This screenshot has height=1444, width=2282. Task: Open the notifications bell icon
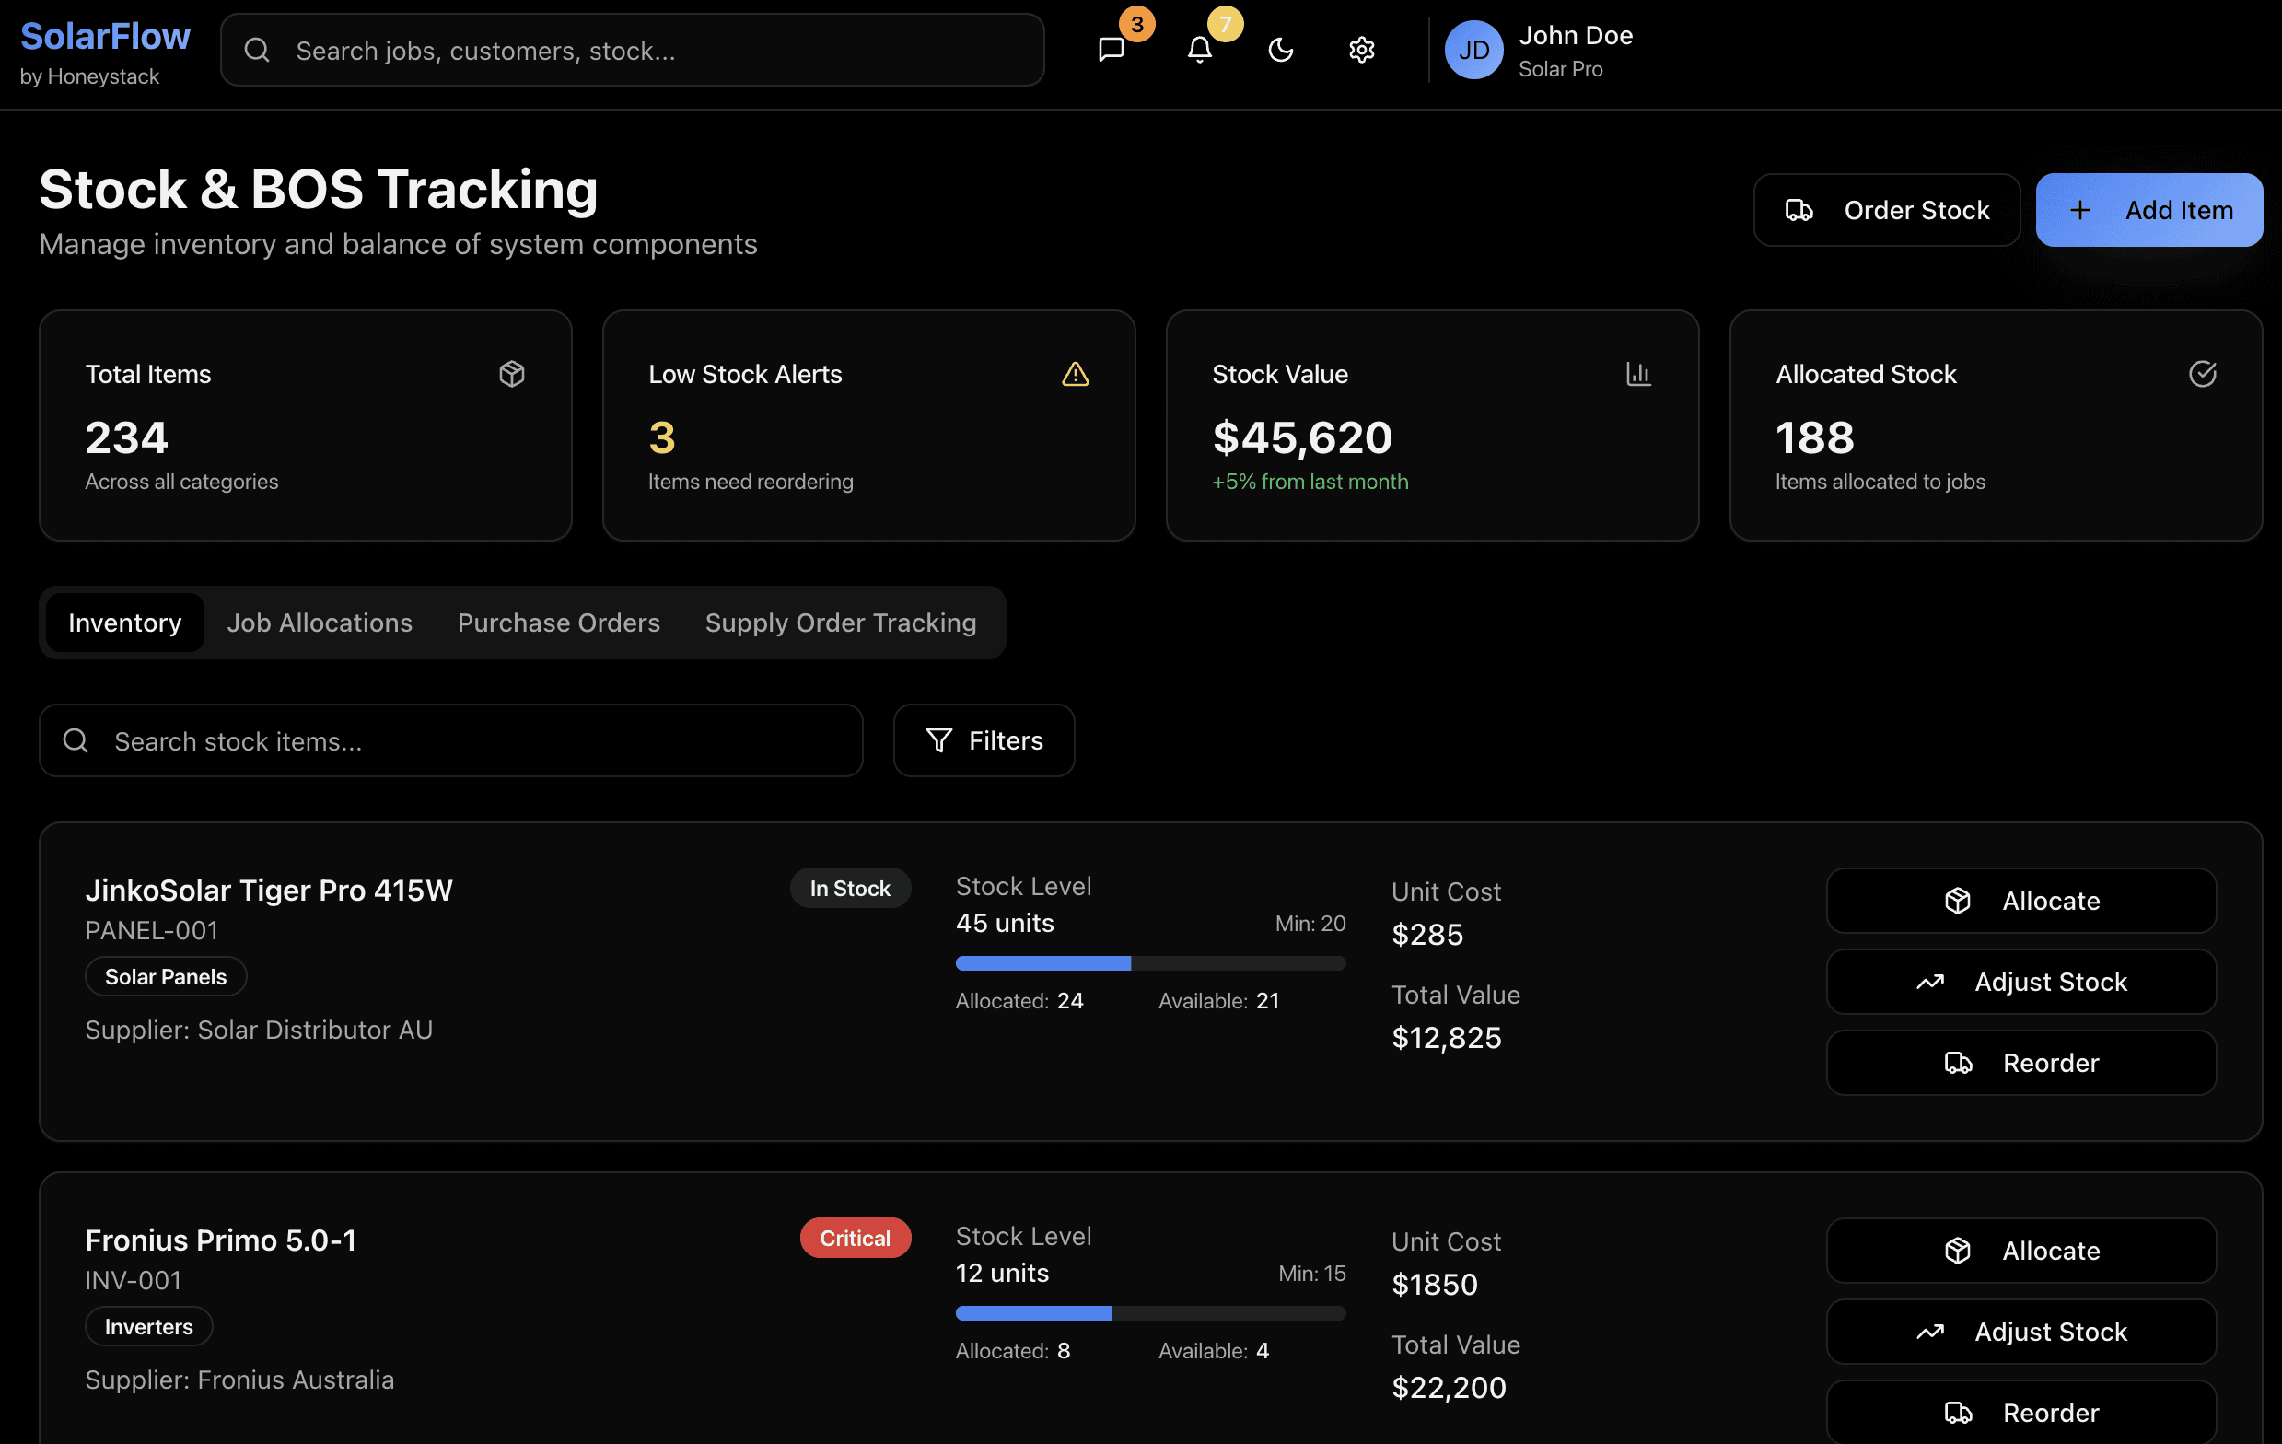point(1199,50)
